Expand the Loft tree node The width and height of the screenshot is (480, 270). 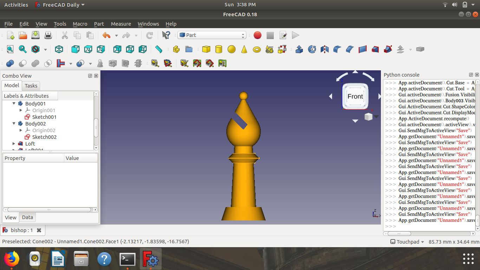[14, 144]
